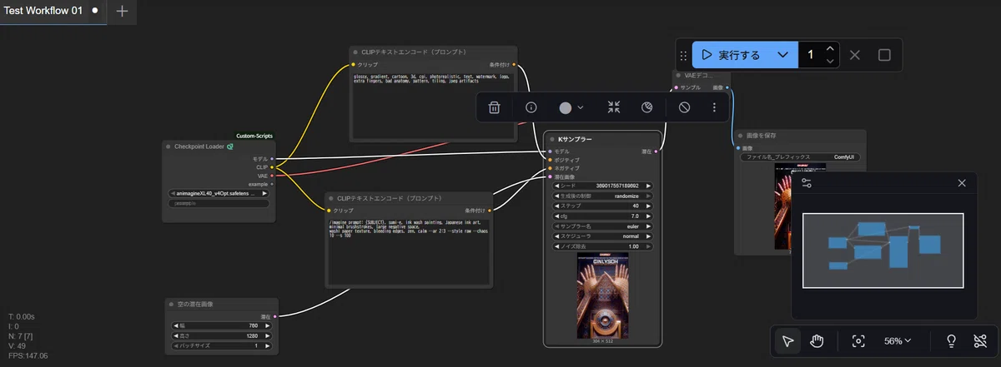Decrease 幅 width value arrow
The height and width of the screenshot is (367, 1001).
(175, 325)
